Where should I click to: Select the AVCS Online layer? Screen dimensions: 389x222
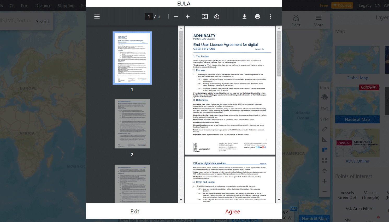point(357,146)
